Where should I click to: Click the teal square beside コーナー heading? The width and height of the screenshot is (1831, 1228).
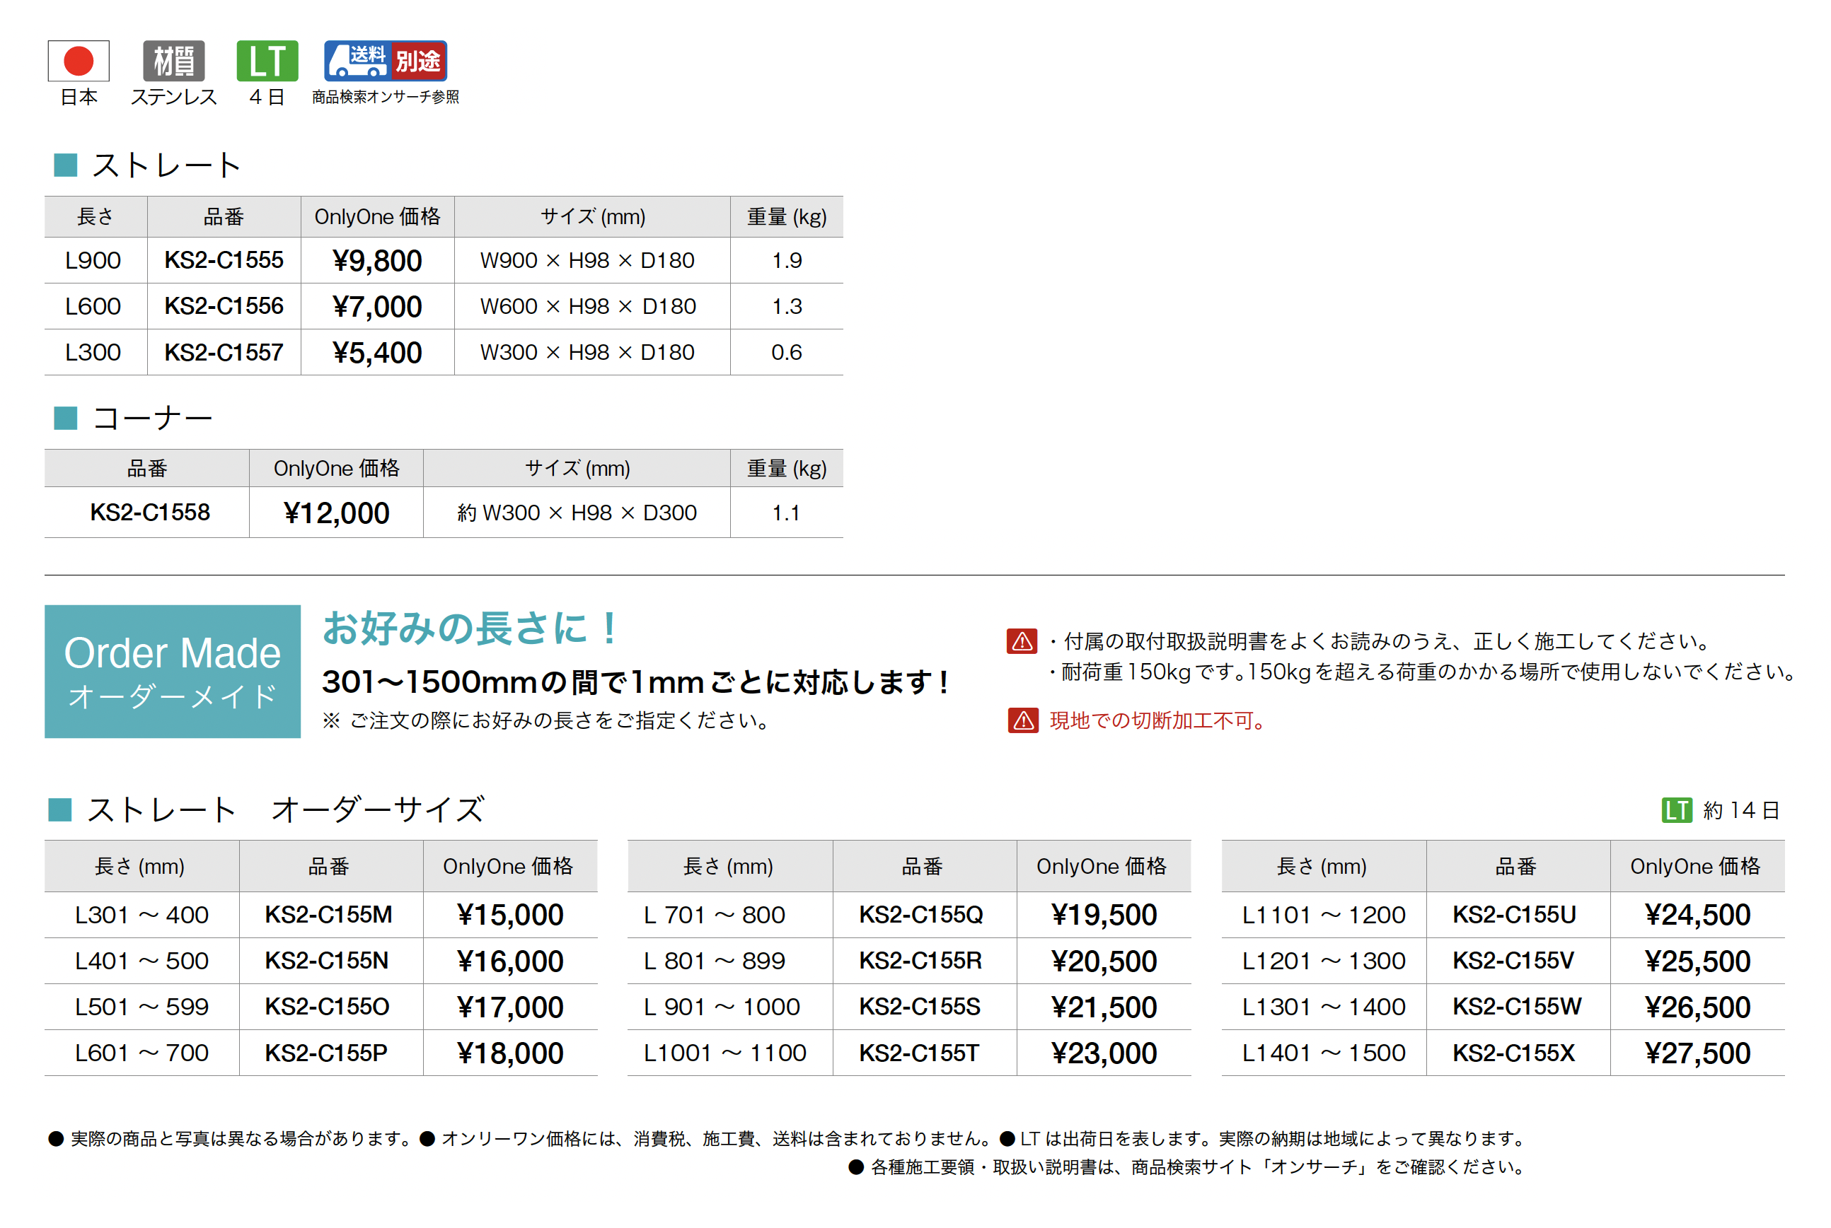(x=65, y=419)
